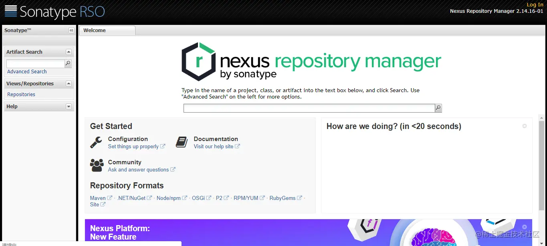The height and width of the screenshot is (246, 547).
Task: Open the P2 format link
Action: [x=219, y=198]
